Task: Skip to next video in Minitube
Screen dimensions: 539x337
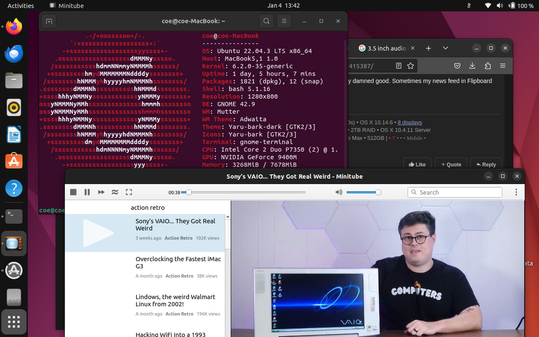Action: [x=101, y=192]
